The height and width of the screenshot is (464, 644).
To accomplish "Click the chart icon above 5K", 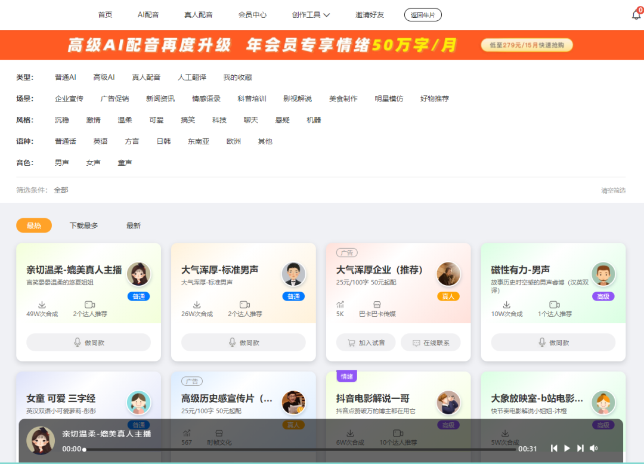I will [x=340, y=305].
